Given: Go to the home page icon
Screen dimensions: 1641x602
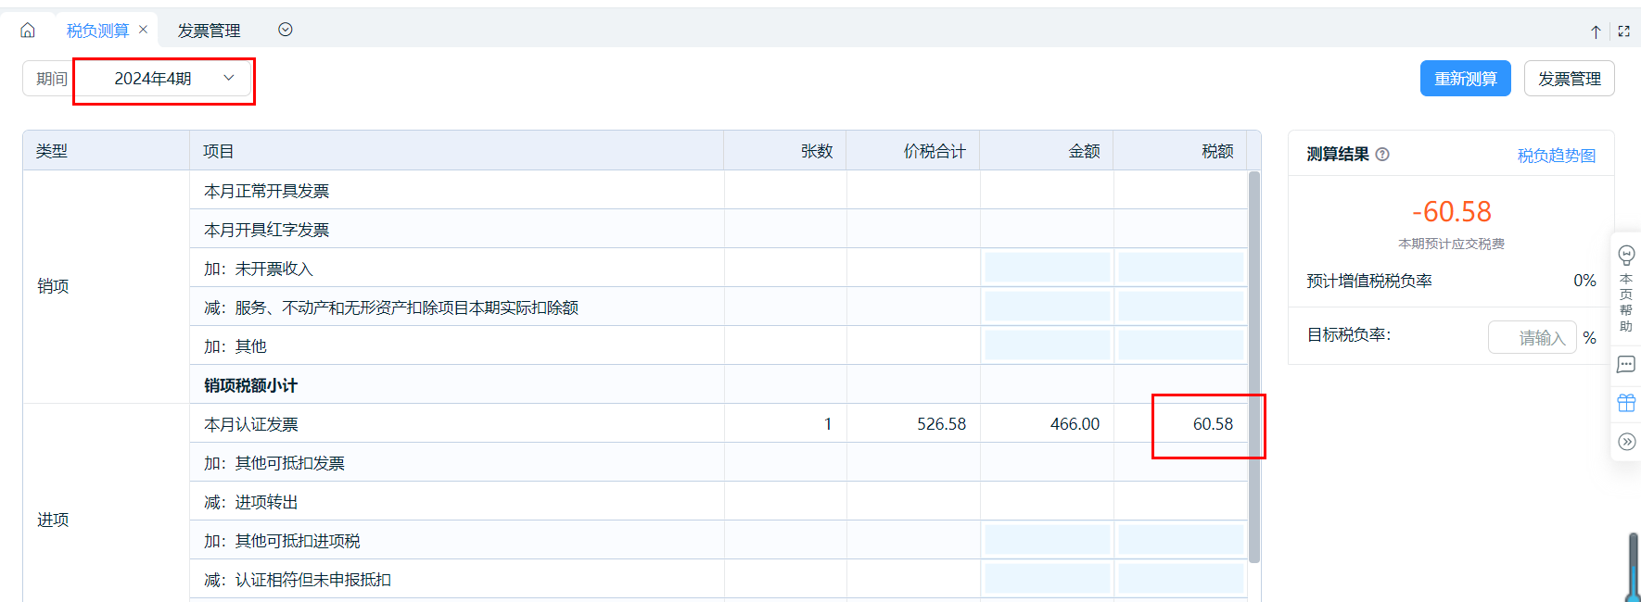Looking at the screenshot, I should click(x=28, y=31).
